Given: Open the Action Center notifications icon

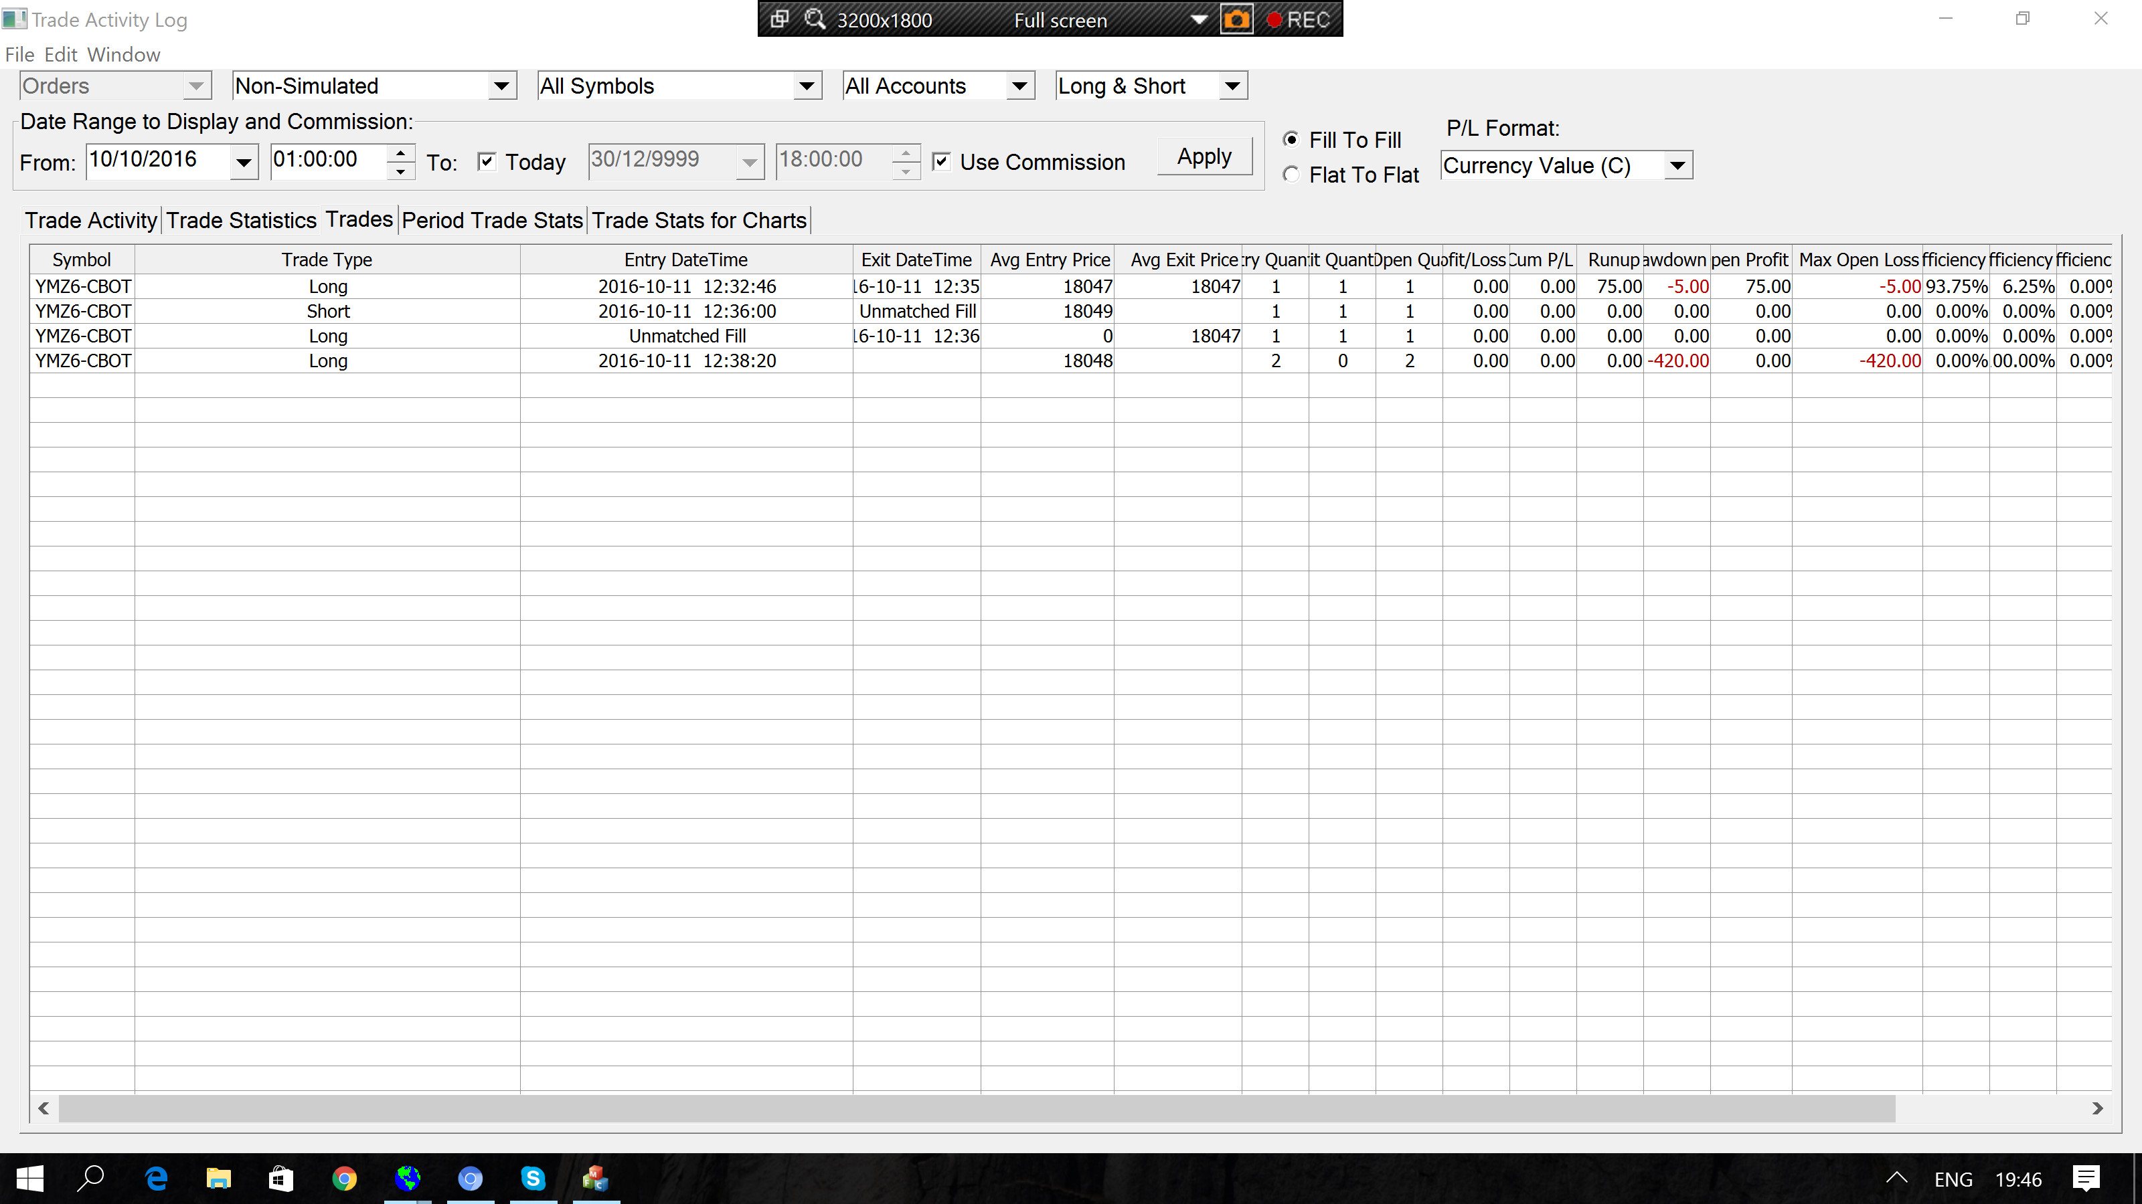Looking at the screenshot, I should point(2086,1178).
